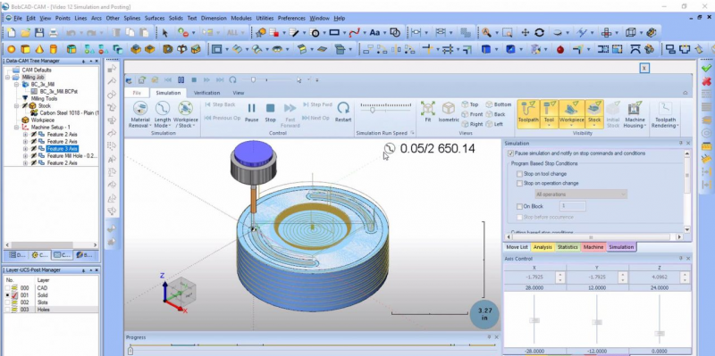The image size is (715, 356).
Task: Check the On Block option
Action: (519, 206)
